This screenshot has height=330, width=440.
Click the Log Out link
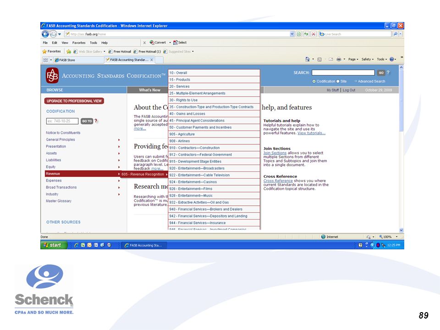coord(349,90)
